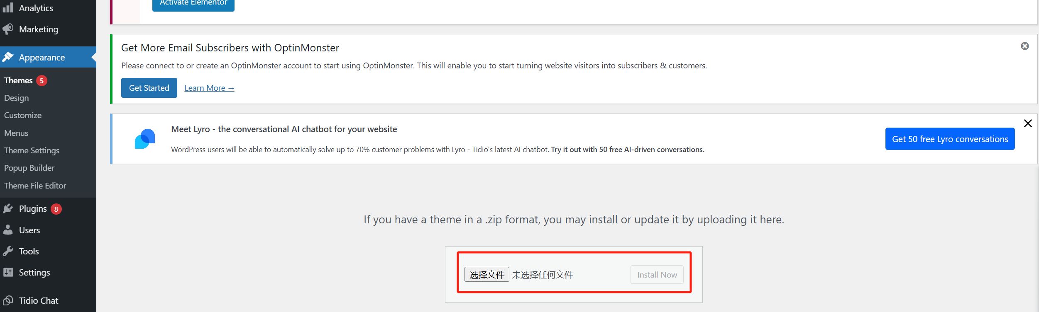Click the Appearance paintbrush icon
This screenshot has height=312, width=1039.
pyautogui.click(x=8, y=57)
